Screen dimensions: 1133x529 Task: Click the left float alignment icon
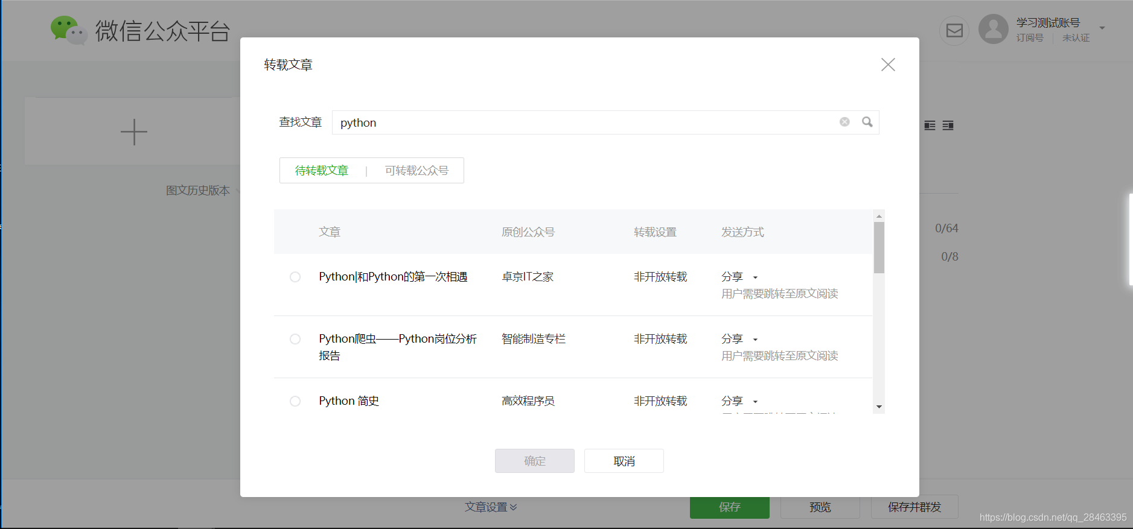[930, 125]
